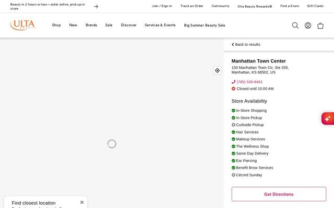
Task: Click the green check beside Ear Piercing
Action: click(x=233, y=161)
